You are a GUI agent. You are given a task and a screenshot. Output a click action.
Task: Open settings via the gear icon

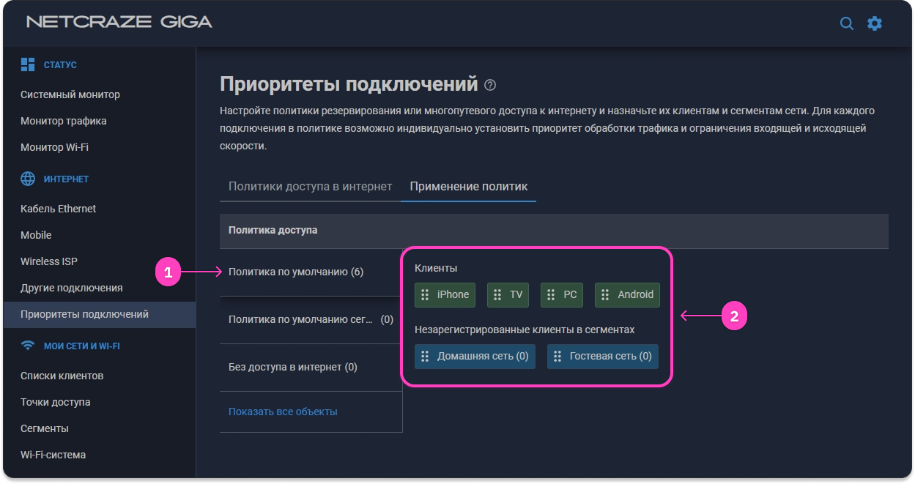[x=875, y=23]
